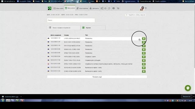195x109 pixels.
Task: Go to the Депозиты tab
Action: [94, 8]
